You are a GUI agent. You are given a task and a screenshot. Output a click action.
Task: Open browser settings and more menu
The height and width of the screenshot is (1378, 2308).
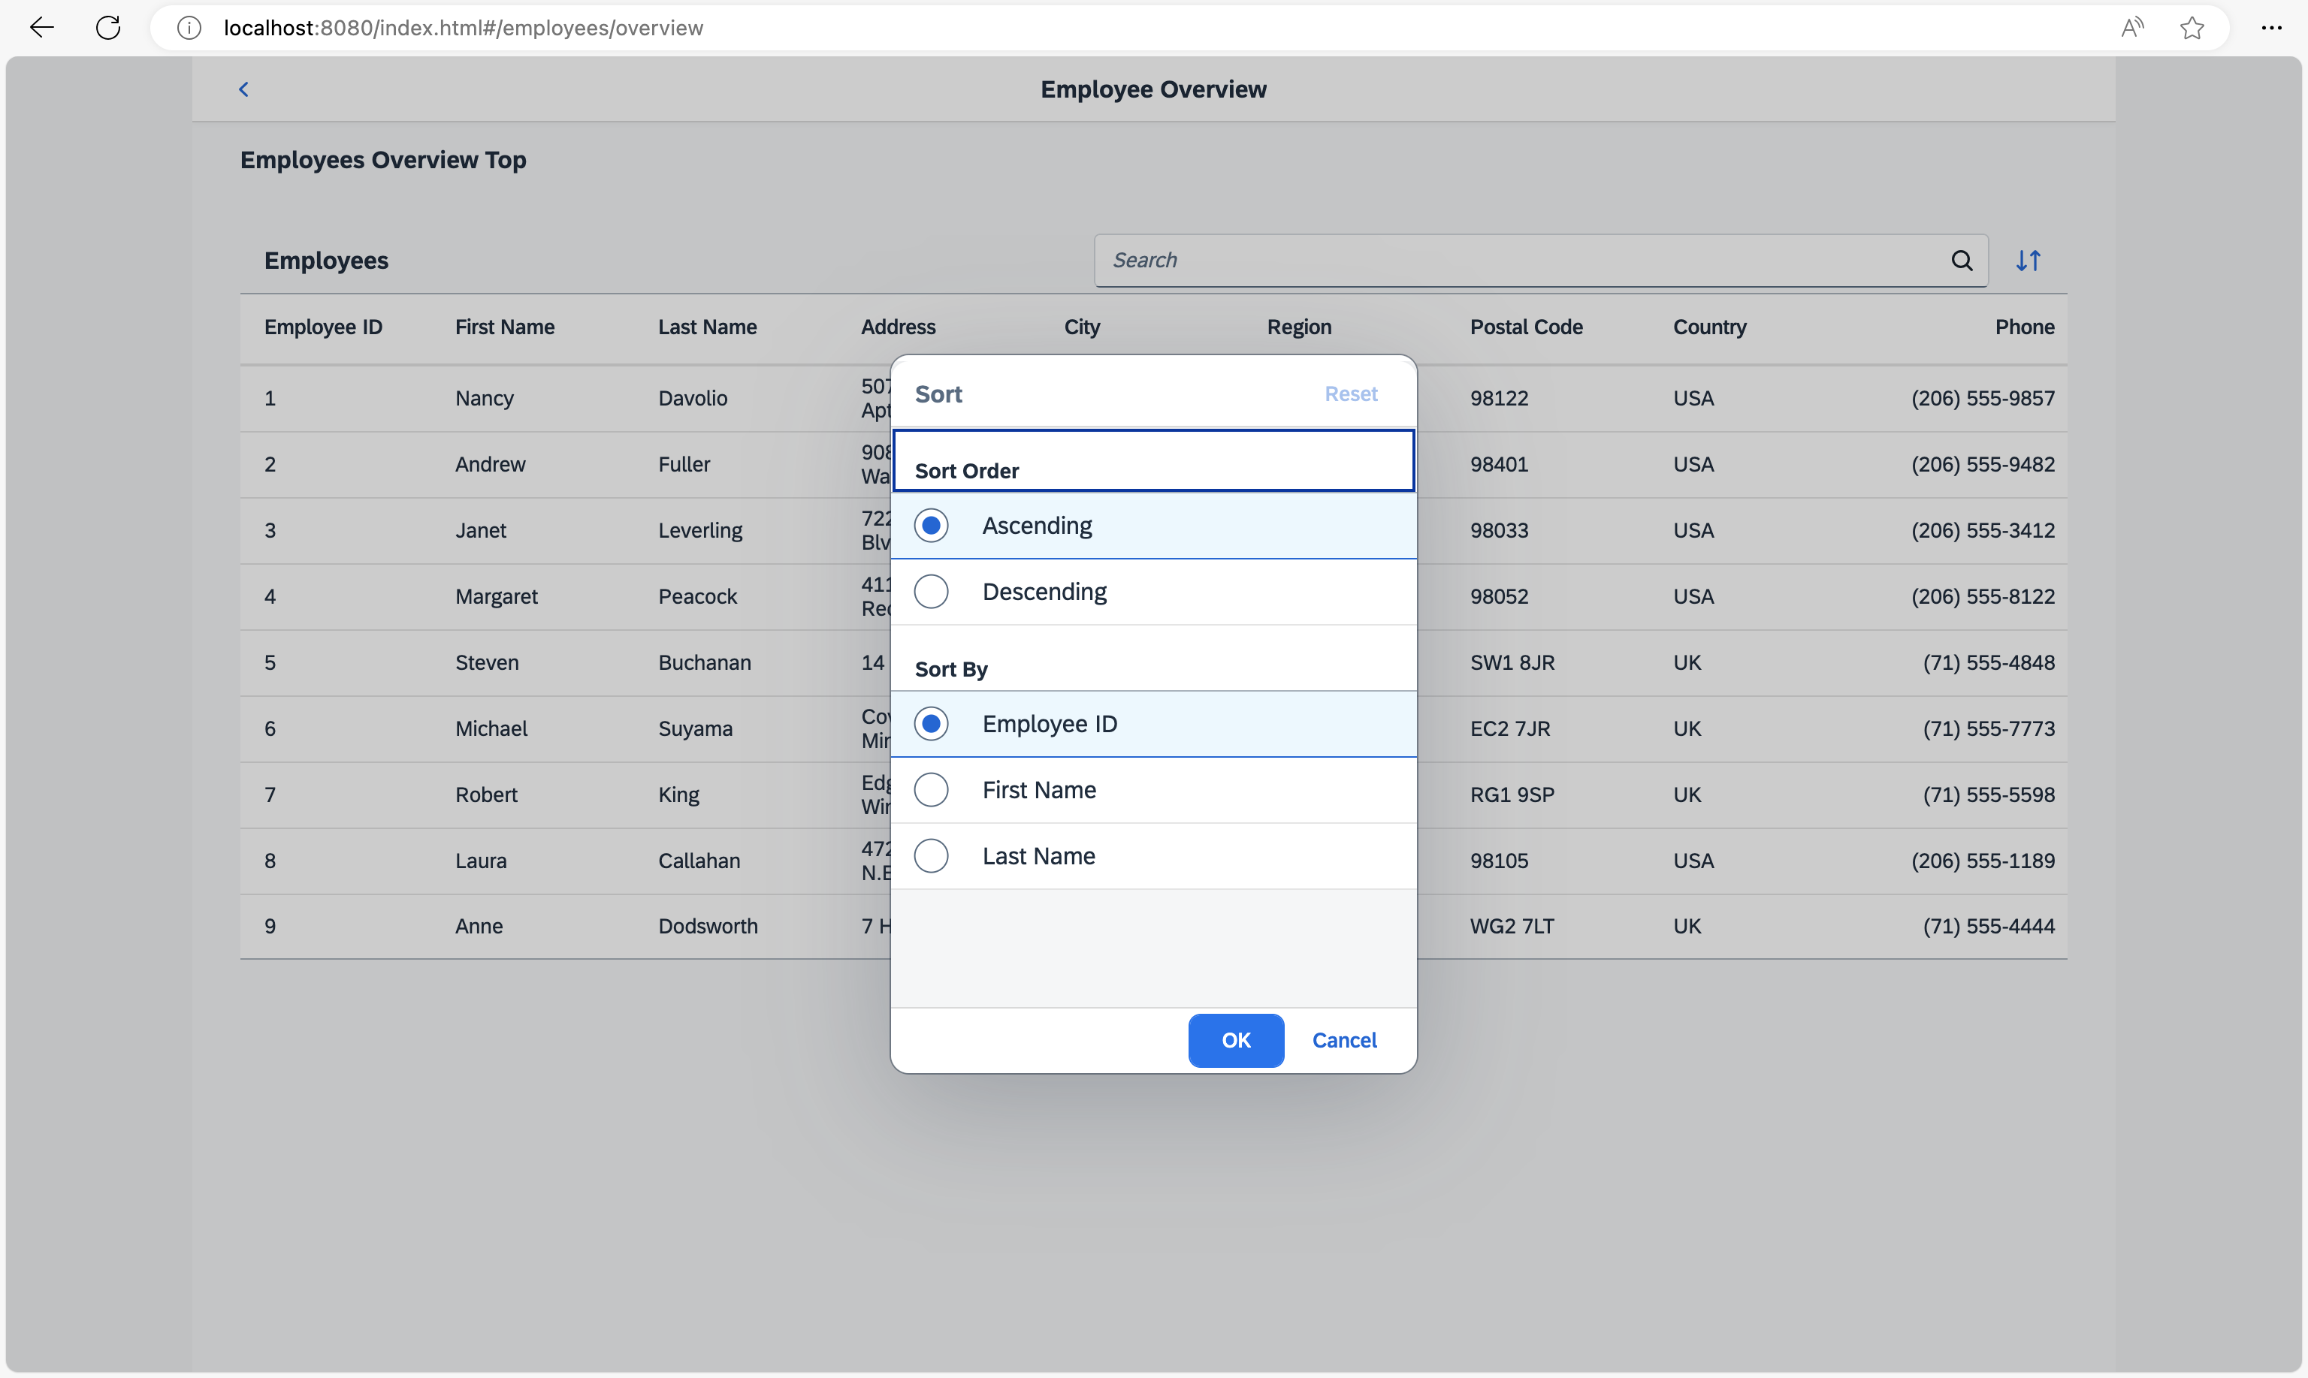click(x=2272, y=28)
